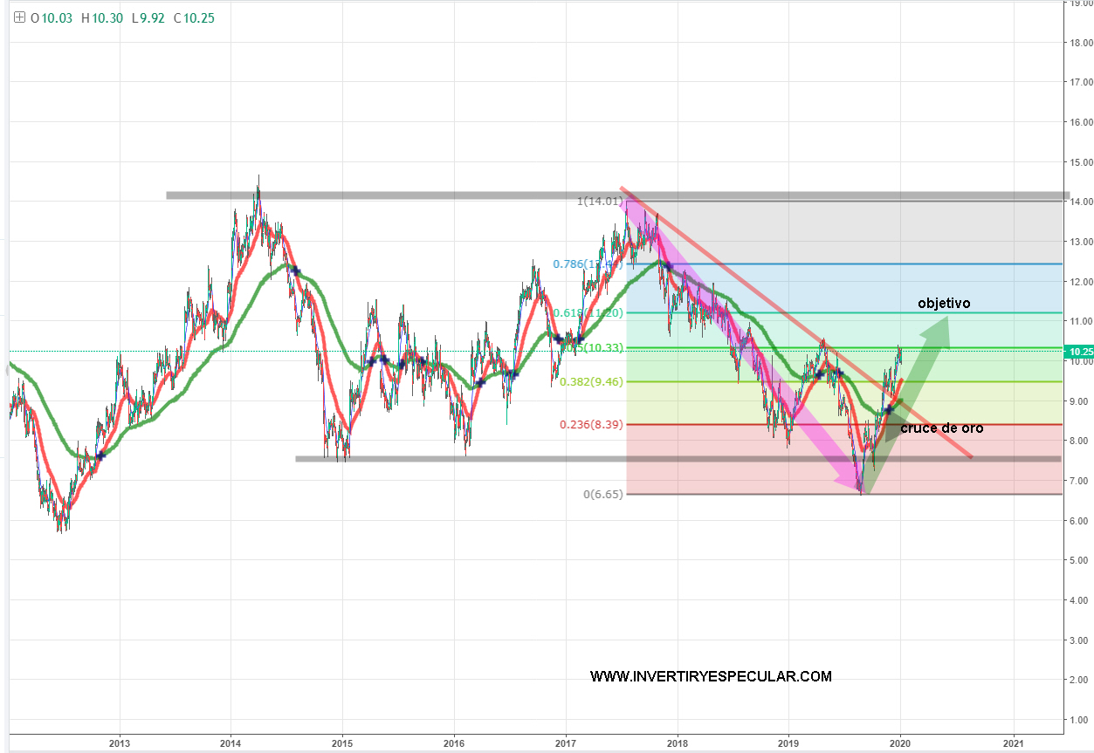This screenshot has width=1094, height=753.
Task: Expand the legend using the plus box
Action: click(x=19, y=17)
